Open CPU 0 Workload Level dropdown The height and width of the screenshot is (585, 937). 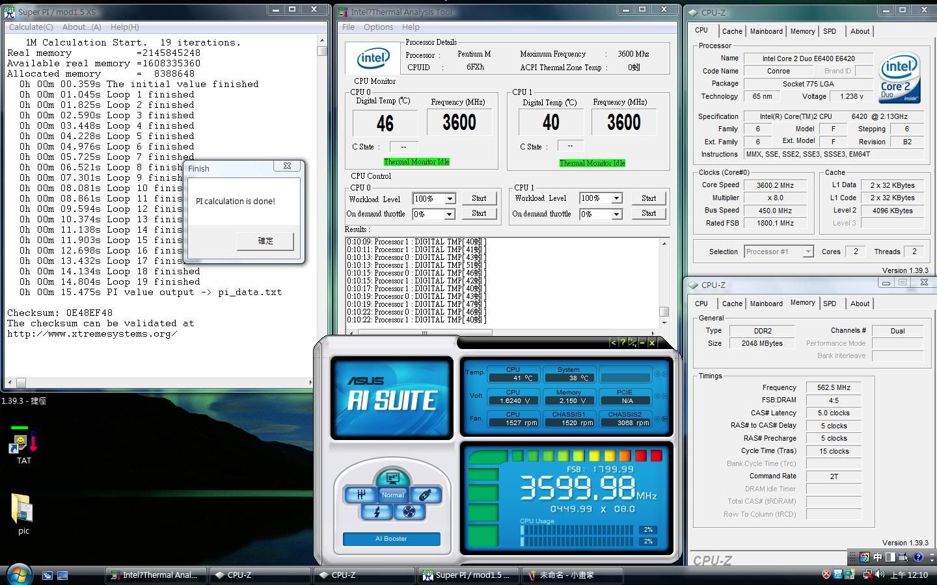tap(450, 198)
